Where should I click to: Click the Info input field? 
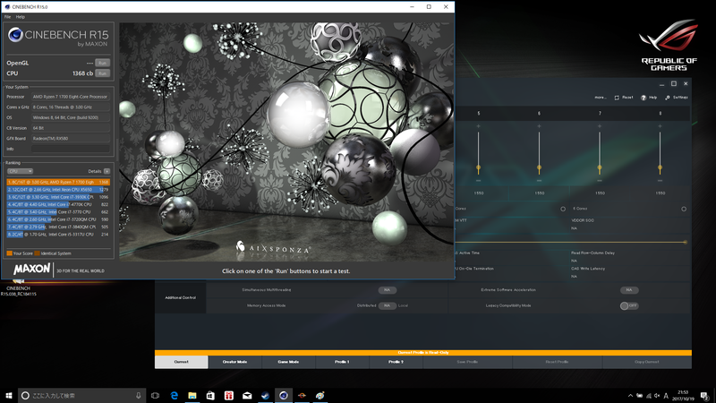click(71, 149)
